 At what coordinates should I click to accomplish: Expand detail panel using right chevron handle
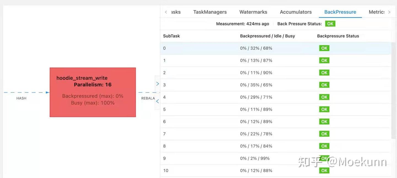[x=157, y=84]
